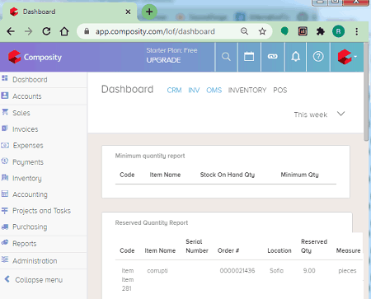371x299 pixels.
Task: Click the Payments sidebar icon
Action: pos(5,161)
